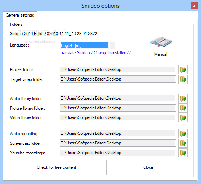This screenshot has height=184, width=201.
Task: Click the Manual label under the book
Action: pos(161,54)
